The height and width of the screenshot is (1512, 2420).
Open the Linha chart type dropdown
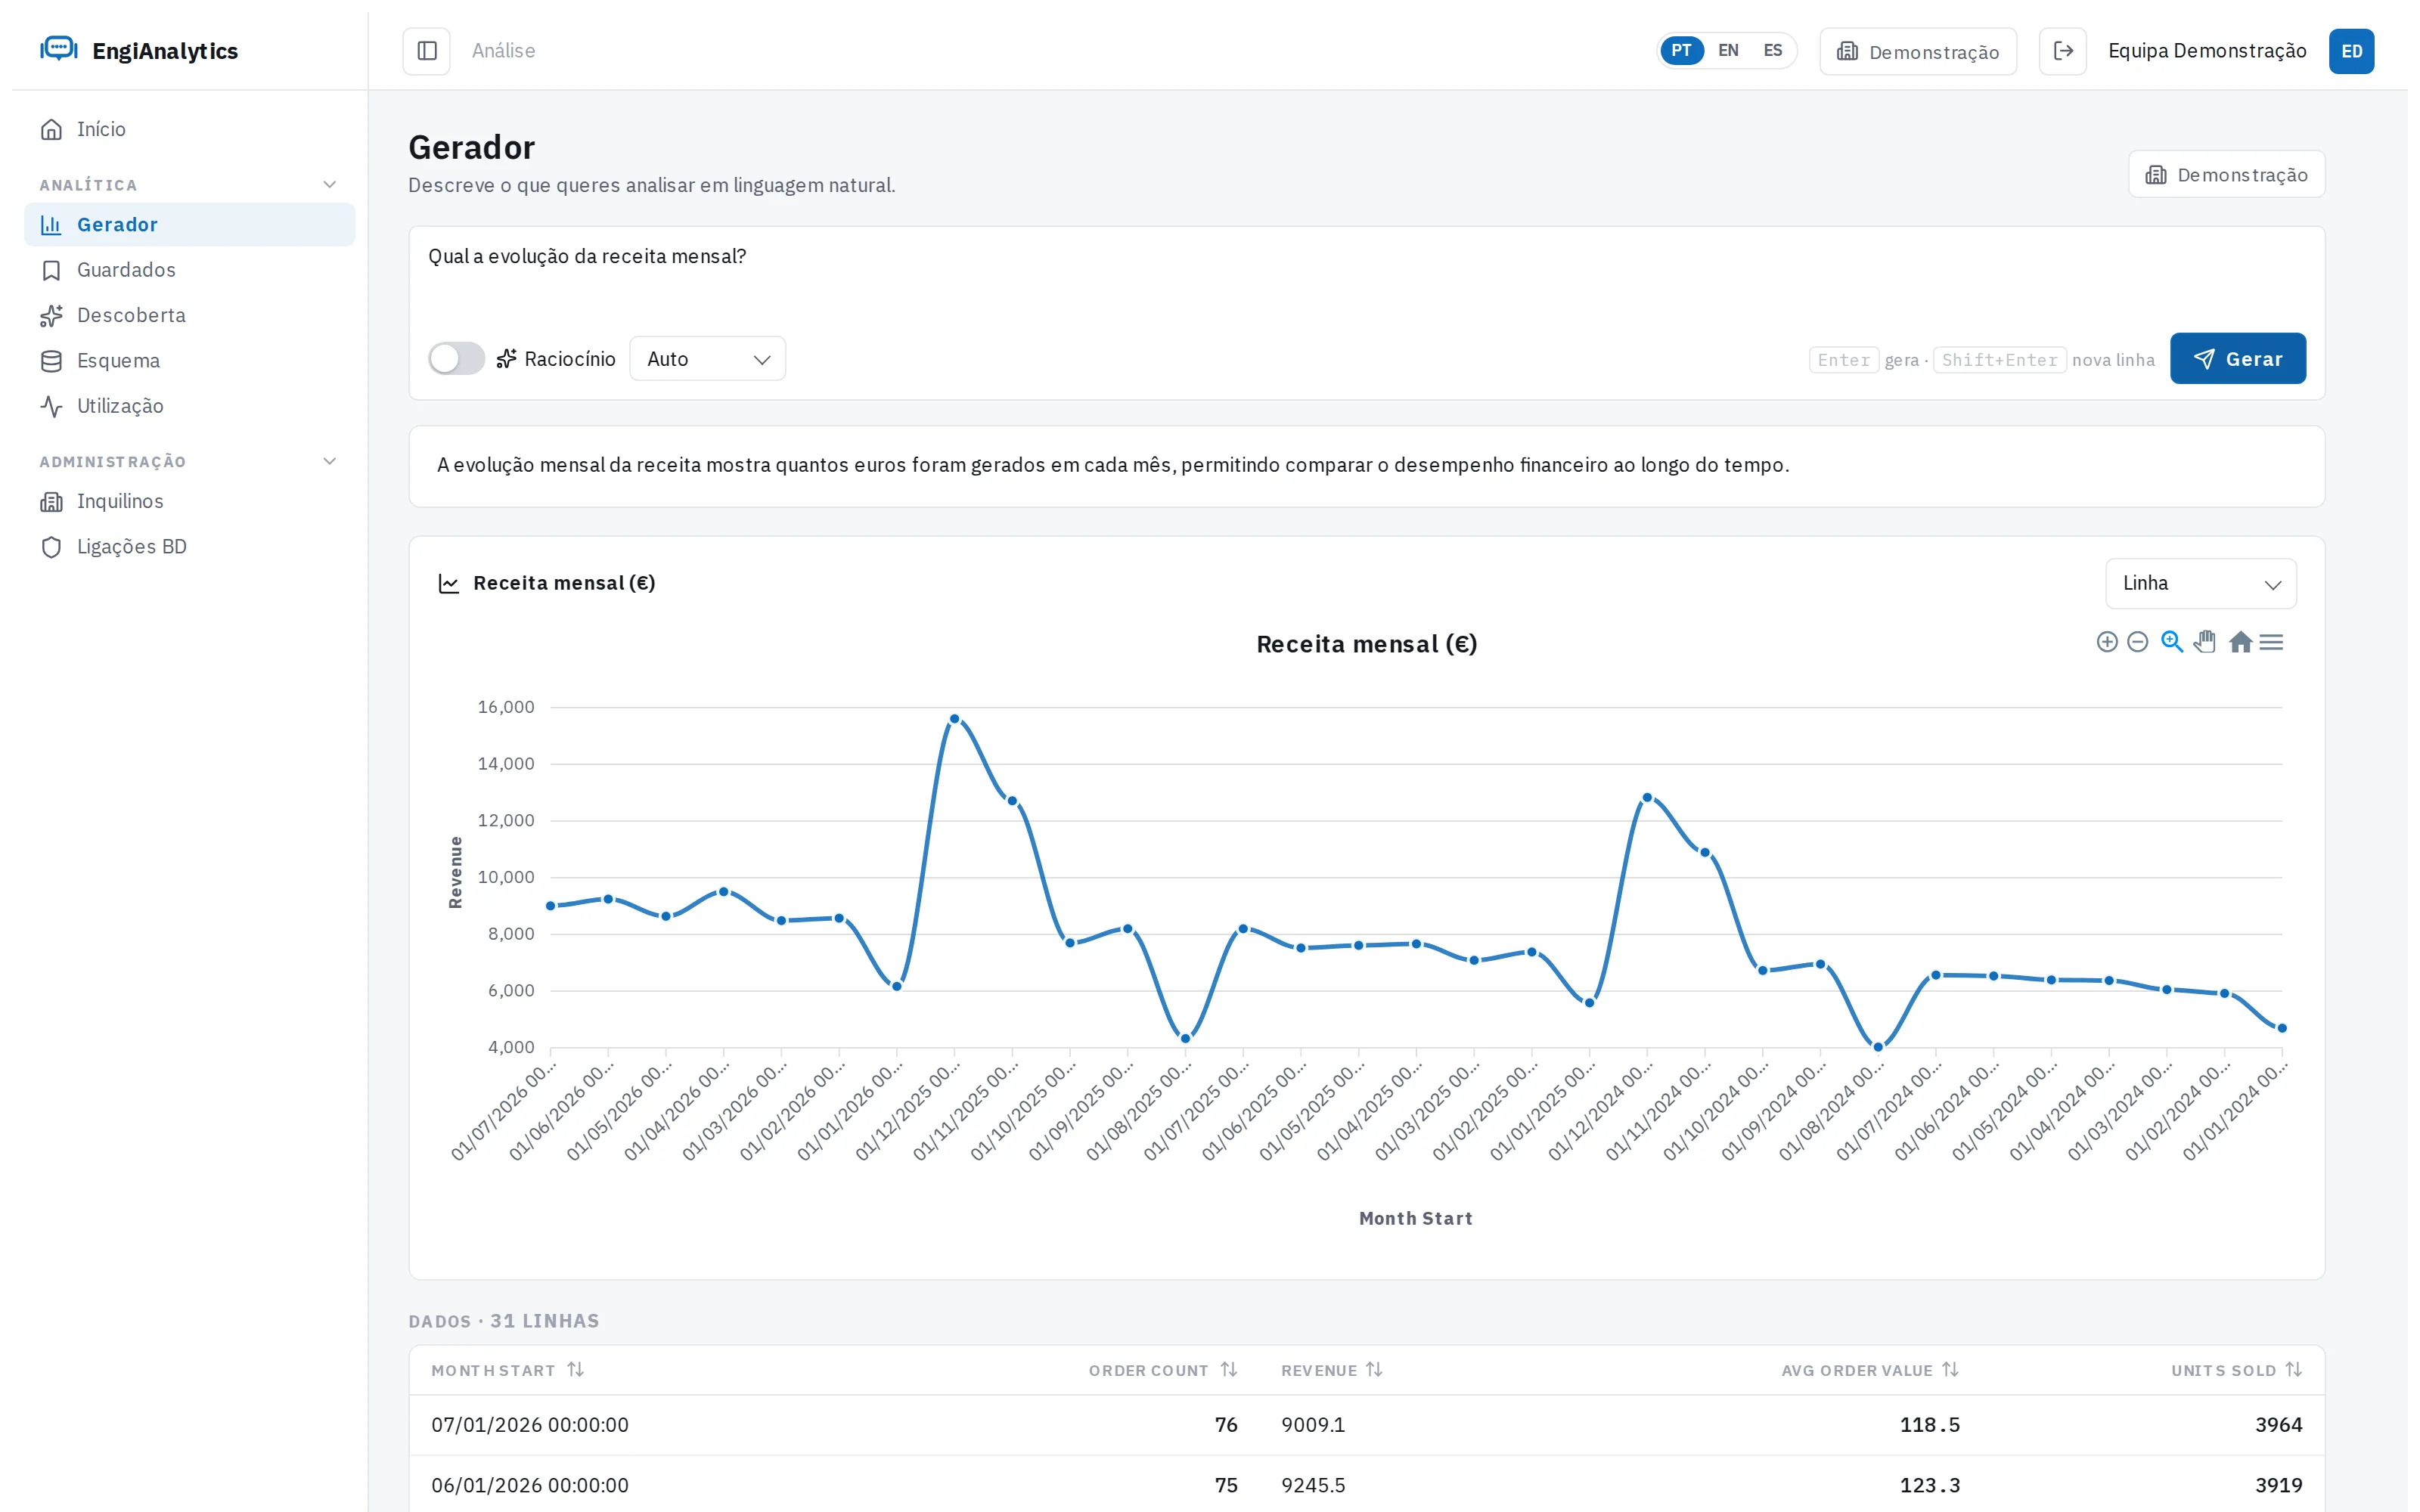pos(2200,584)
